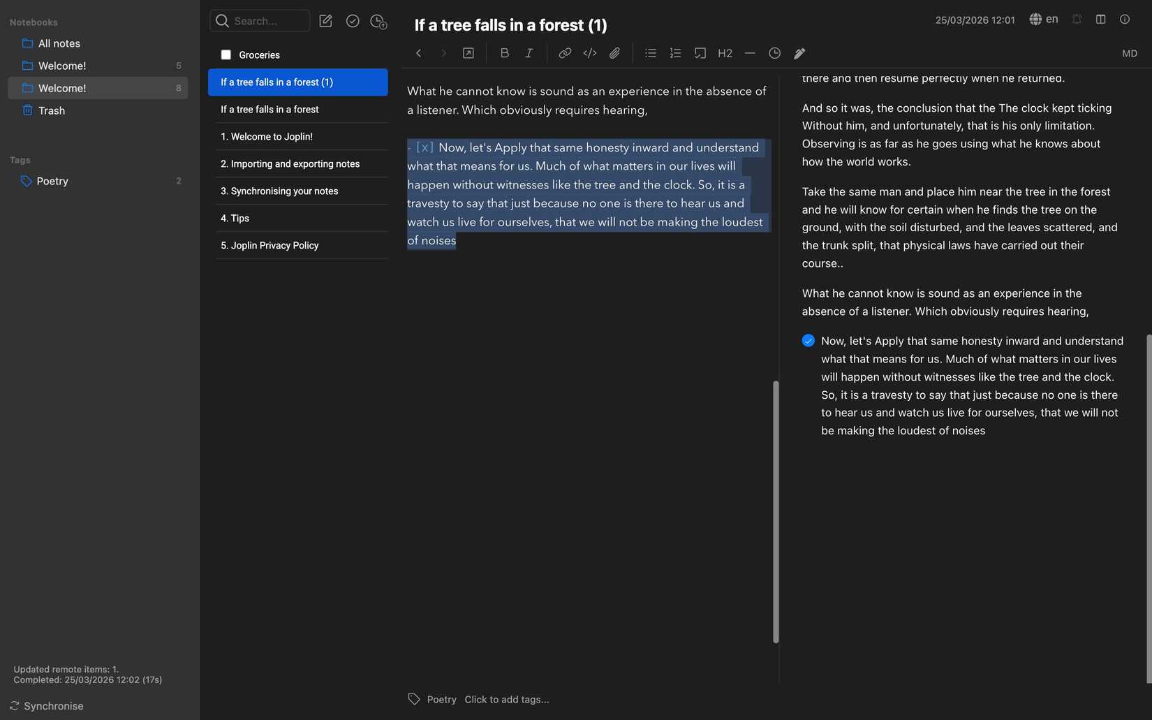Screen dimensions: 1152x720
Task: Insert a numbered list
Action: pos(675,53)
